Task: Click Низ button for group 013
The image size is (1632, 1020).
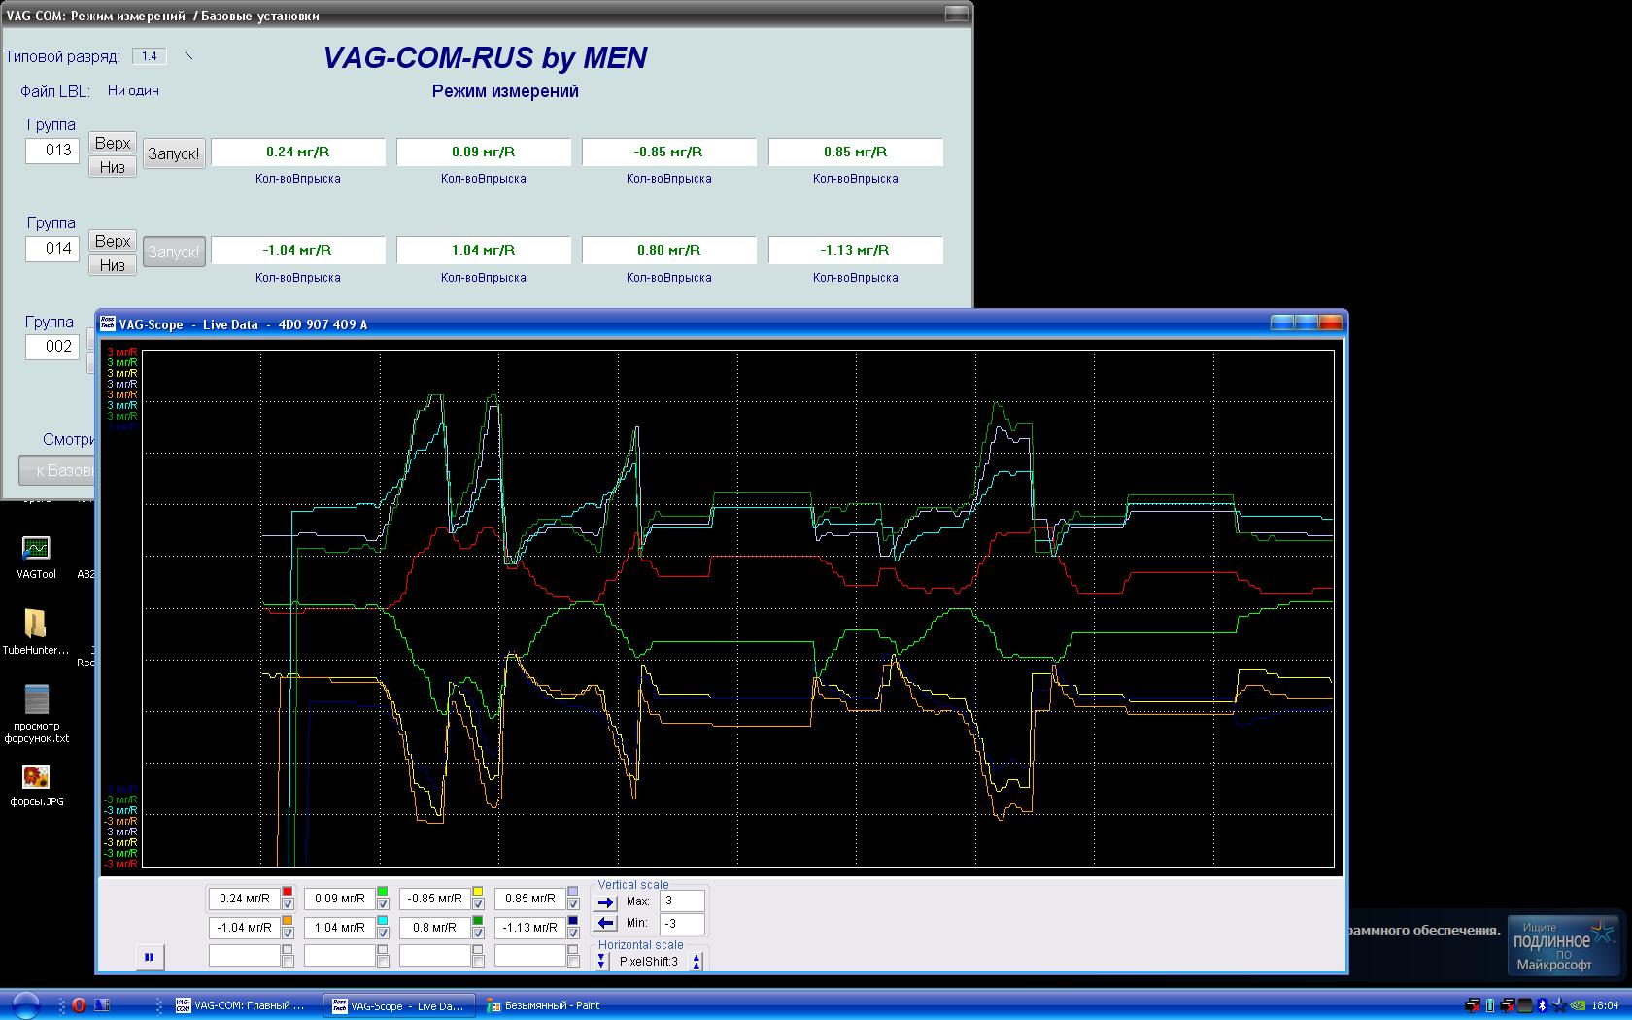Action: point(113,167)
